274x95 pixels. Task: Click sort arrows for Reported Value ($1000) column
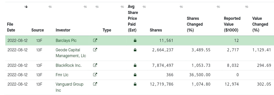[247, 7]
